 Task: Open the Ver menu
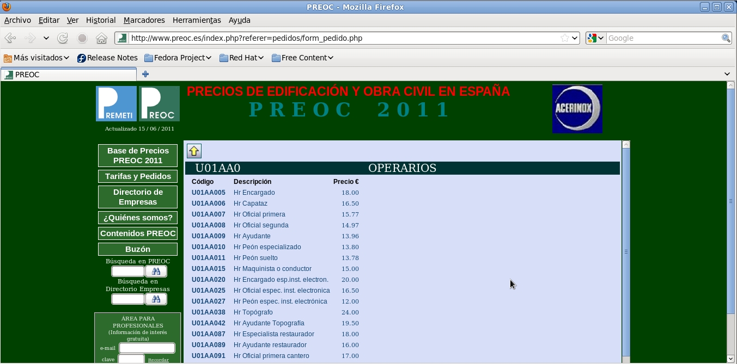[x=73, y=20]
